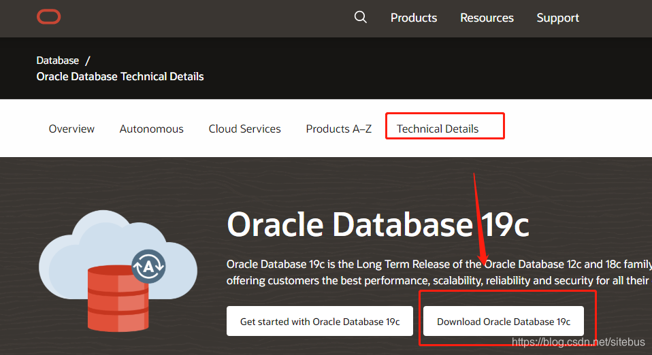This screenshot has height=355, width=652.
Task: Open the Support menu
Action: pos(557,18)
